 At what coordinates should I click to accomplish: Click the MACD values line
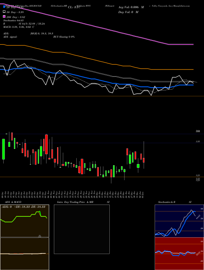pyautogui.click(x=19, y=27)
